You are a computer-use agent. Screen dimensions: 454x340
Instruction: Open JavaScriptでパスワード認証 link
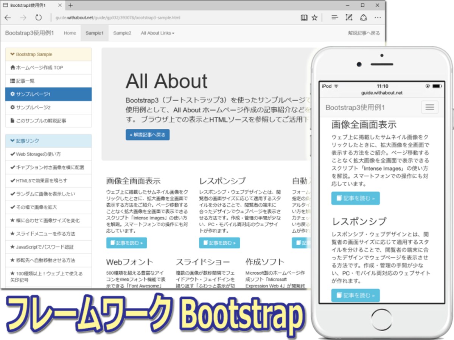click(48, 247)
